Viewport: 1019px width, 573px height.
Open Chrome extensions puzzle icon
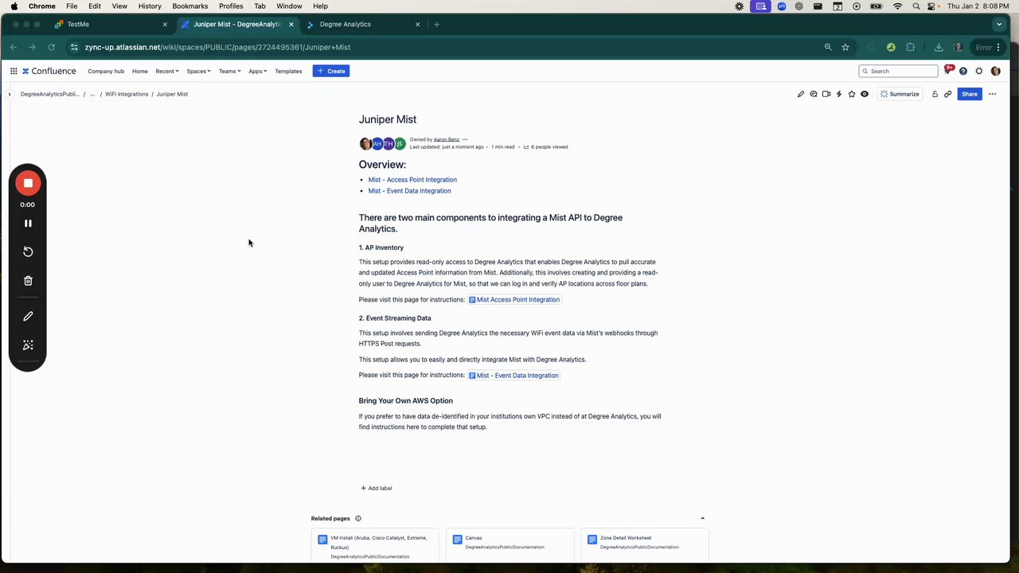[x=911, y=47]
